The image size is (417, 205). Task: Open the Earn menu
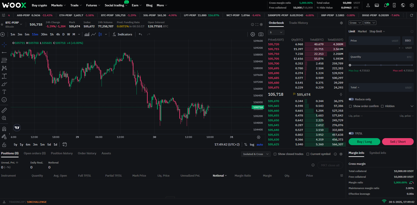click(x=137, y=5)
